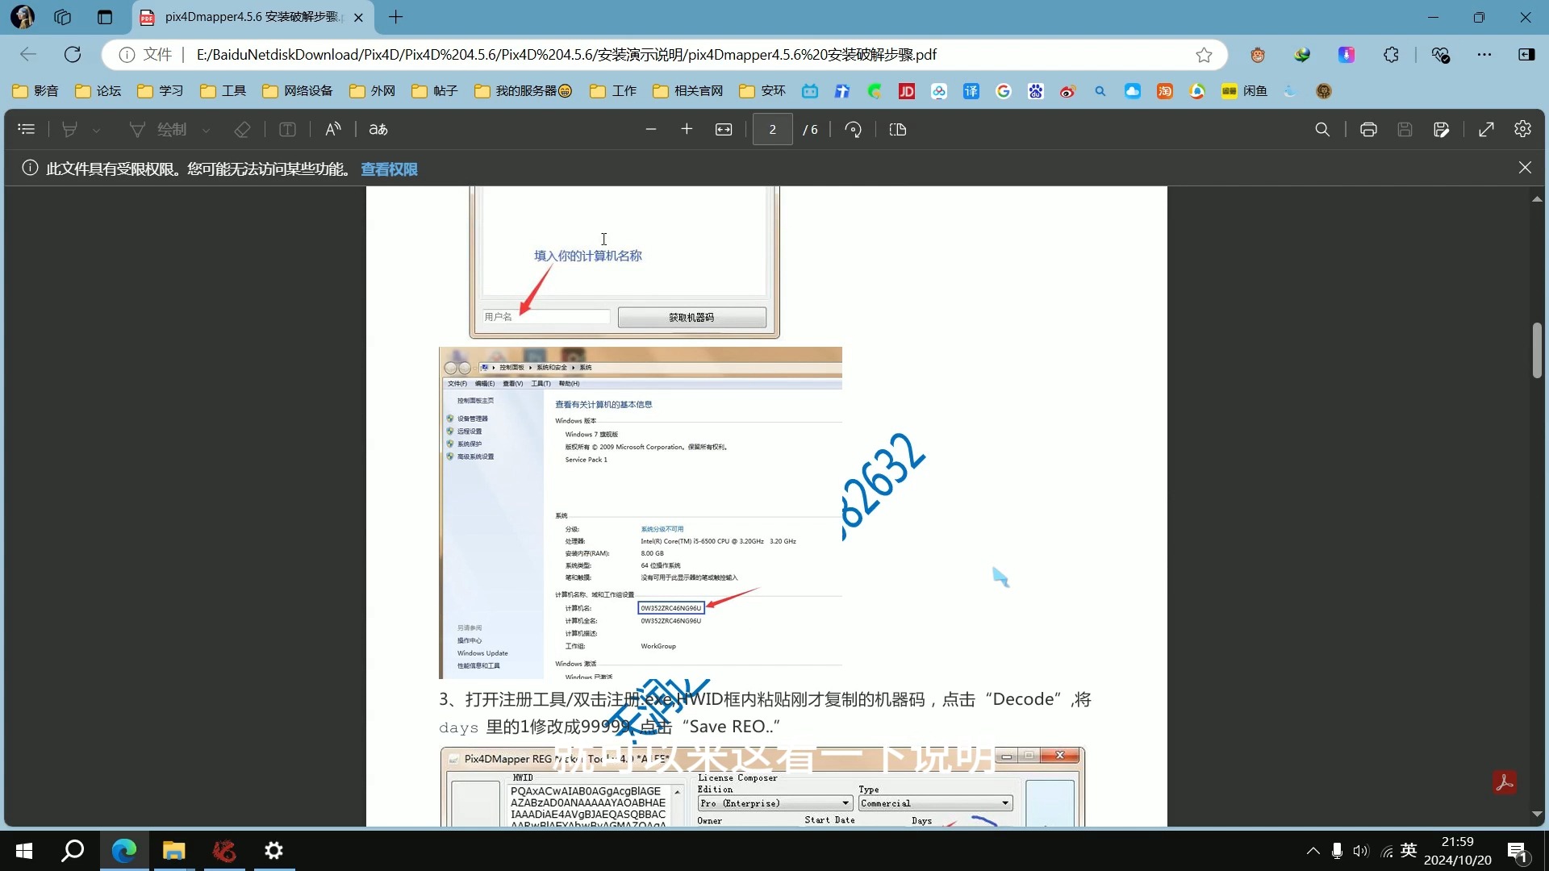Click the page number input field
The height and width of the screenshot is (871, 1549).
click(x=772, y=129)
